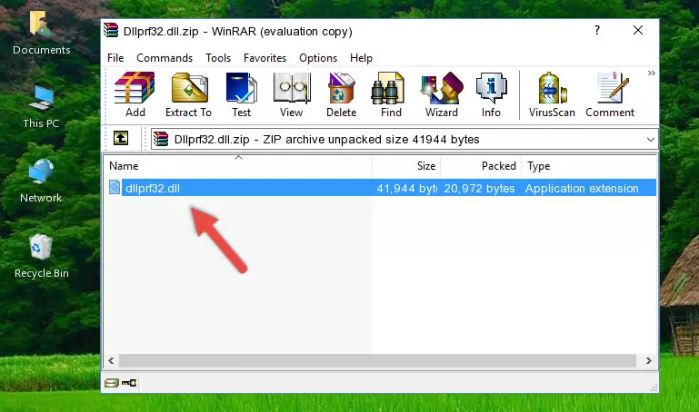Select the dllprf32.dll file row

tap(382, 188)
